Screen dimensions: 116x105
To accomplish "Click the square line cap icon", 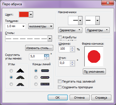I will (x=45, y=71).
